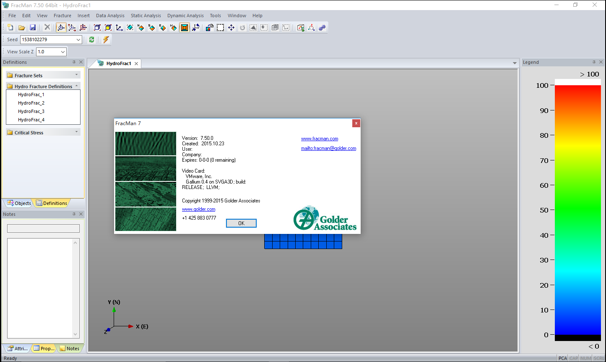Click the mailto:fracman@golder.com link

[328, 148]
